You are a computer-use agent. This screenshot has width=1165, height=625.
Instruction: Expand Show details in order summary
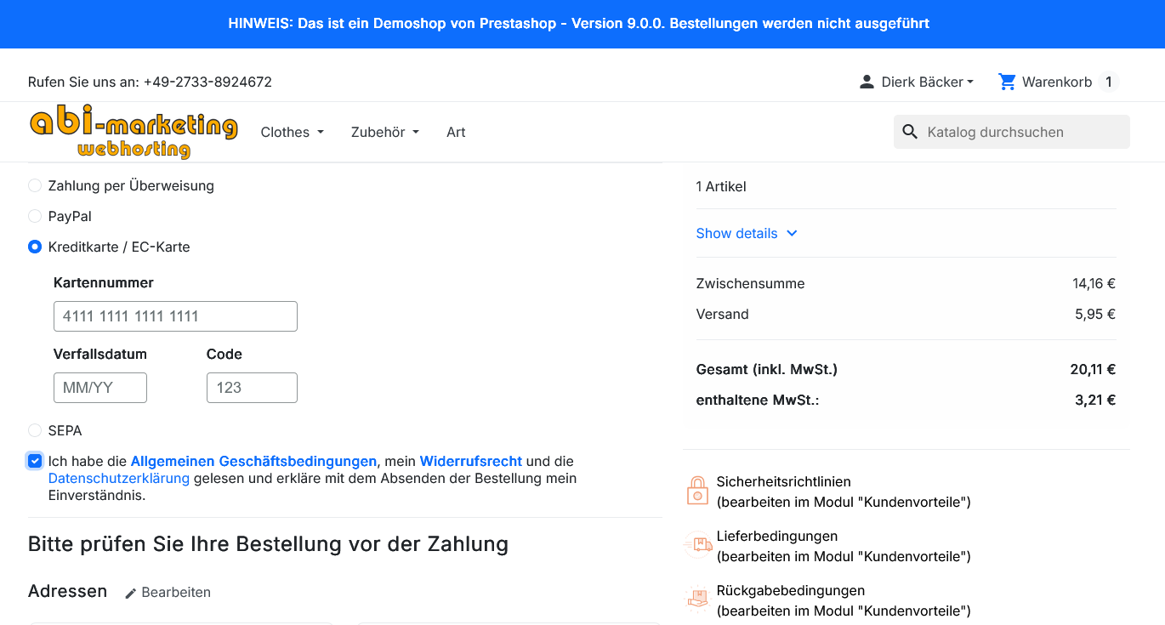pyautogui.click(x=747, y=233)
